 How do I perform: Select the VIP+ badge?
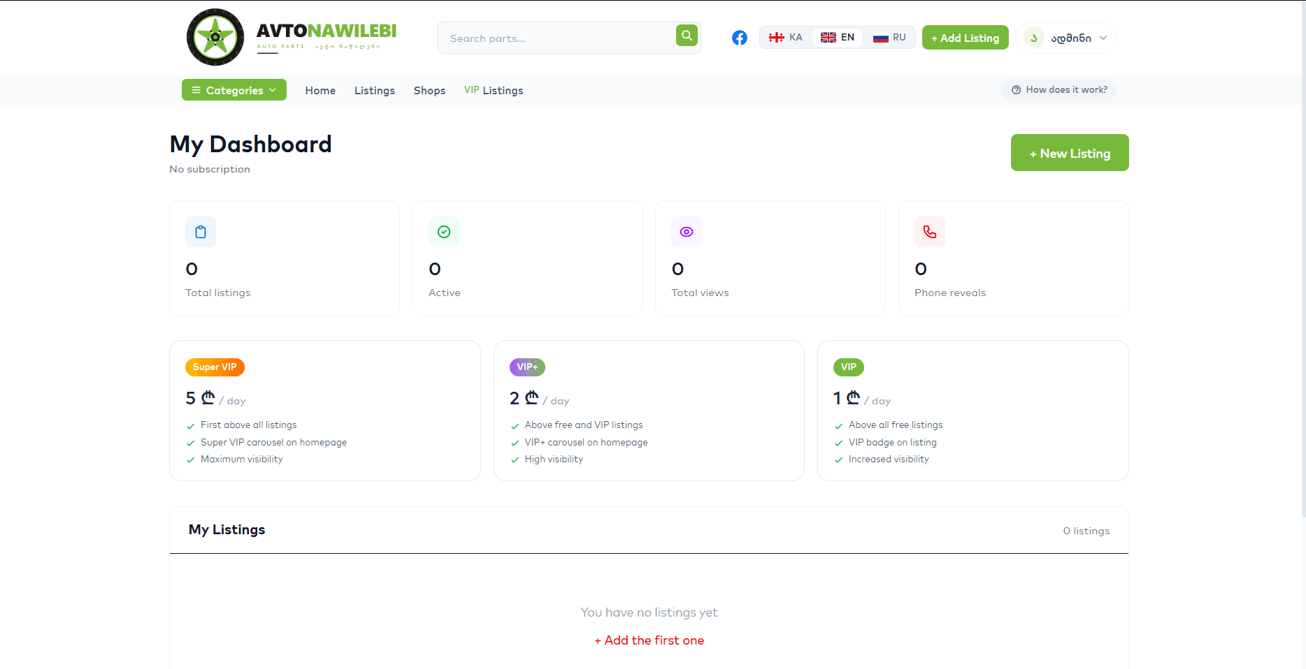tap(527, 367)
